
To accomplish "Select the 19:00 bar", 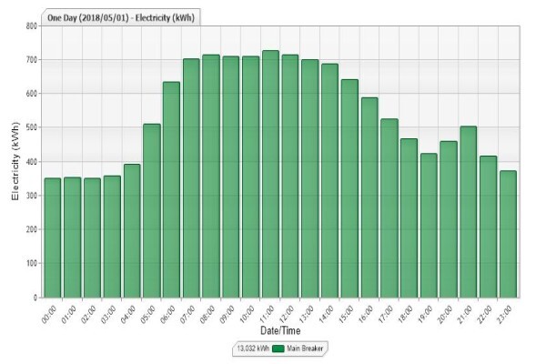I will pyautogui.click(x=429, y=226).
